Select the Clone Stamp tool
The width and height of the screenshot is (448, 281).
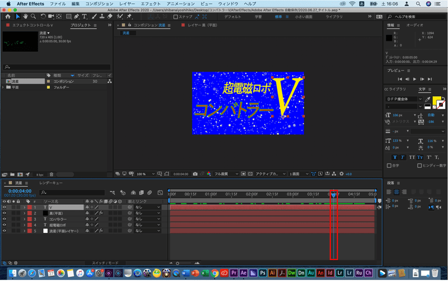click(x=102, y=17)
